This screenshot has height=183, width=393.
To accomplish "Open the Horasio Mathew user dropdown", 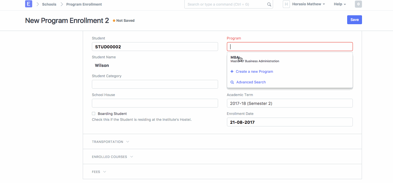I will pos(308,4).
